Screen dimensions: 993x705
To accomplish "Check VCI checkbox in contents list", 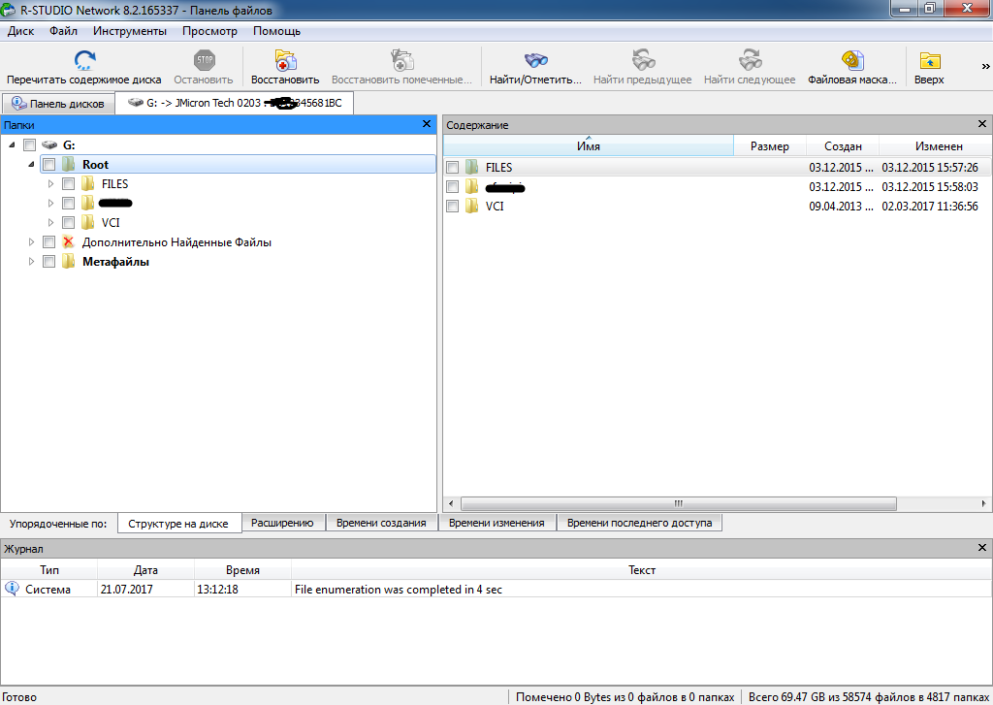I will (452, 206).
